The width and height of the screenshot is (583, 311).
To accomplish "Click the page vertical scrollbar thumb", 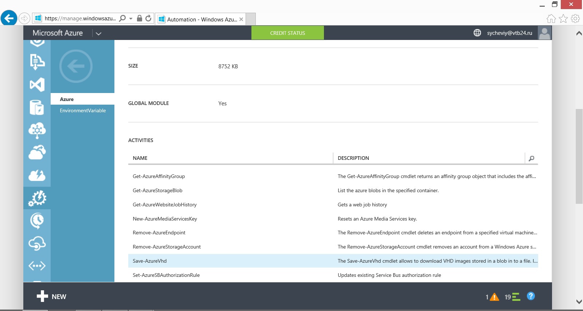I will pyautogui.click(x=579, y=156).
